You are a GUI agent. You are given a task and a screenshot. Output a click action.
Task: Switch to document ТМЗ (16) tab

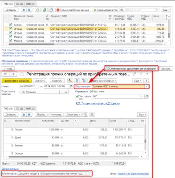click(x=8, y=109)
